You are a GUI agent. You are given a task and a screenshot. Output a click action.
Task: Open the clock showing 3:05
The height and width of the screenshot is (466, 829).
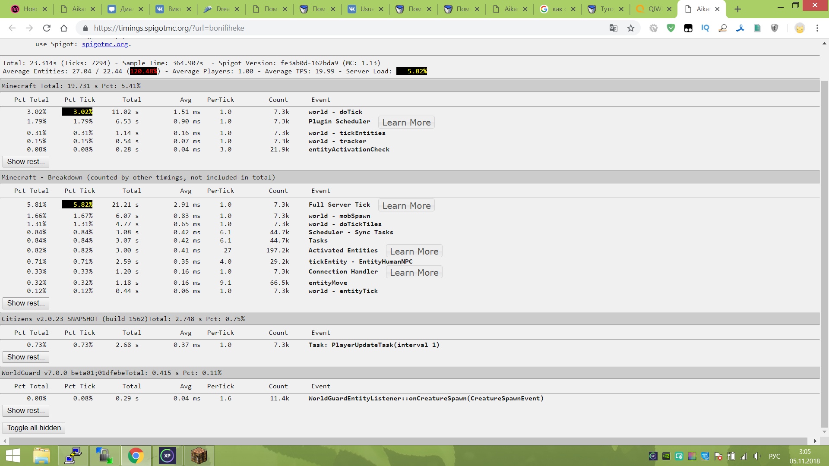pos(804,456)
